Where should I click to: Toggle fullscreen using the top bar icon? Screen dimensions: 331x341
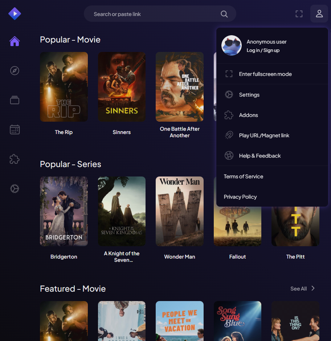point(299,14)
